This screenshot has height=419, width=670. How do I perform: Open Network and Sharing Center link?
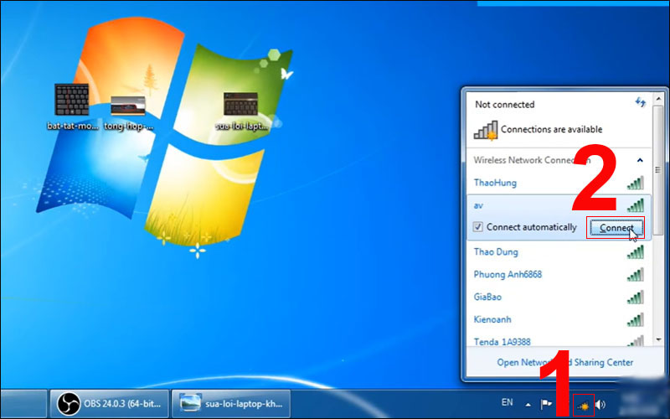click(564, 363)
